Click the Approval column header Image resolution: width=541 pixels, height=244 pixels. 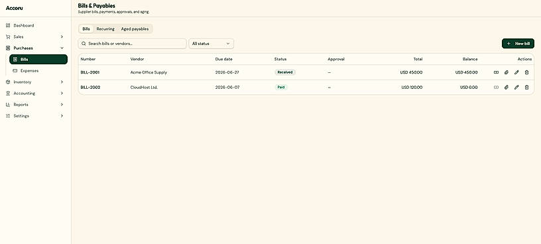[336, 59]
